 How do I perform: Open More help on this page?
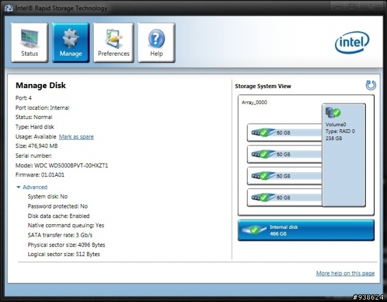(x=345, y=273)
